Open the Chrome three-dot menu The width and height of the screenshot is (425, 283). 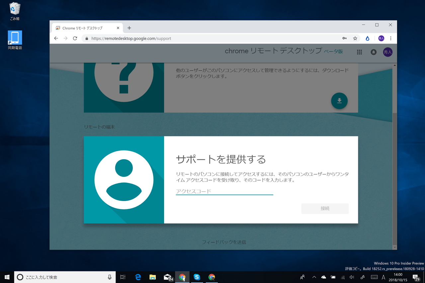pos(391,38)
